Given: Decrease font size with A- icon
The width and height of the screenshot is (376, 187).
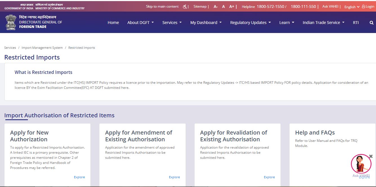Looking at the screenshot, I should tap(215, 6).
